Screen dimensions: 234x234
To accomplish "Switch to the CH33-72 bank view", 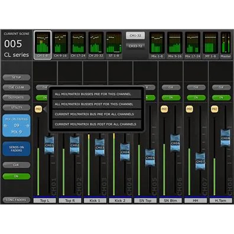I will pyautogui.click(x=135, y=46).
